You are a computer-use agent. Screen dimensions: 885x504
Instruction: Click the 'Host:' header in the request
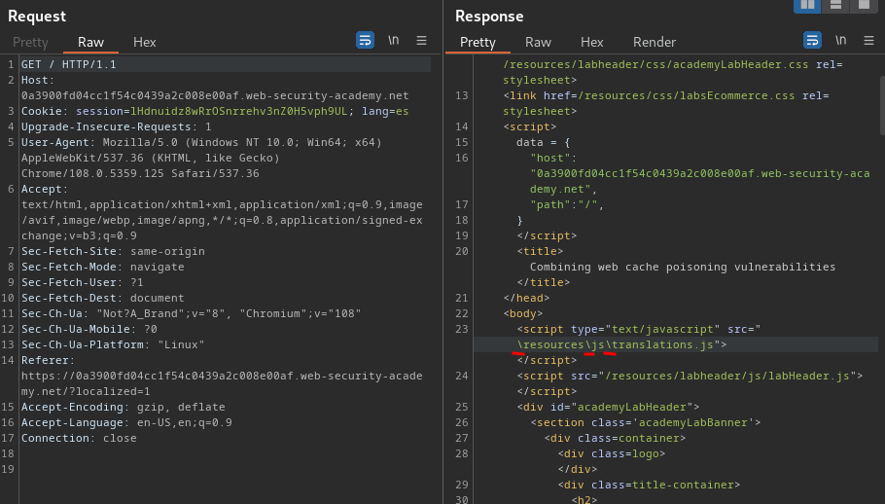pyautogui.click(x=38, y=80)
